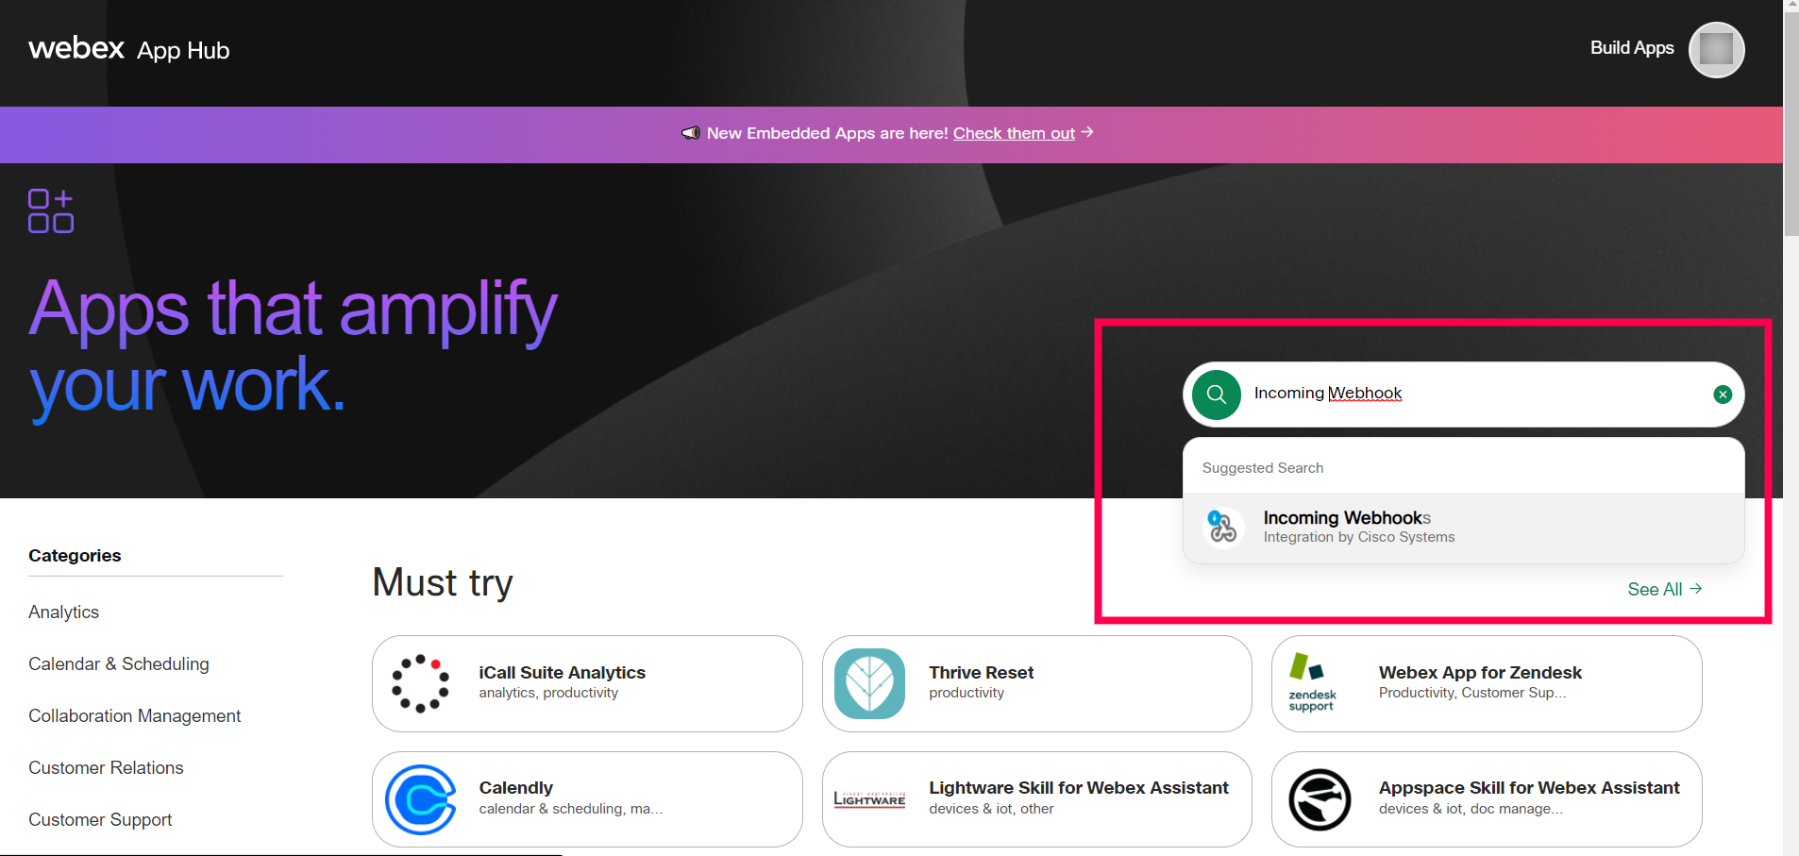
Task: Open the Check them out link
Action: [x=1013, y=133]
